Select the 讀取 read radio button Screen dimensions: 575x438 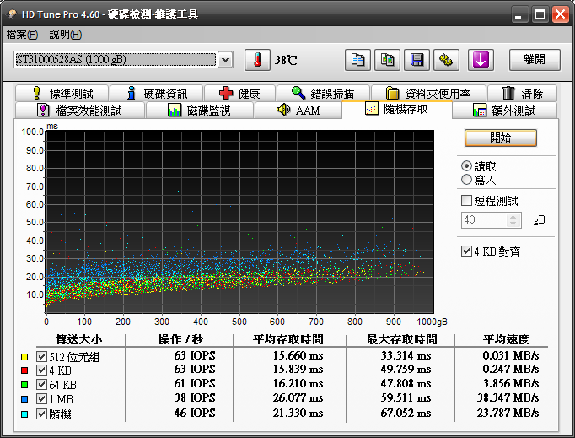tap(466, 166)
